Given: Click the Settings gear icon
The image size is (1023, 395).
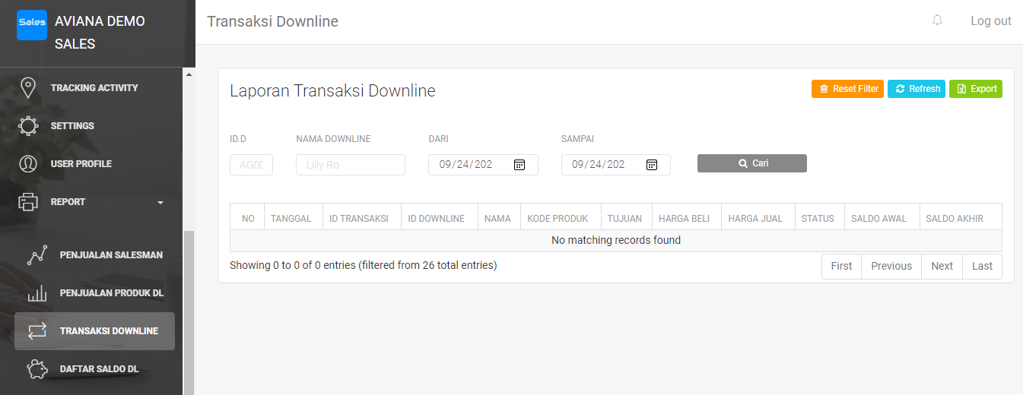Looking at the screenshot, I should (x=28, y=126).
